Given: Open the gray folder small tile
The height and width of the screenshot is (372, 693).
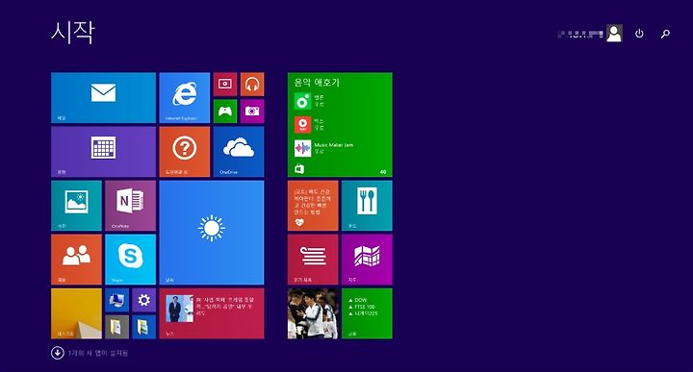Looking at the screenshot, I should (117, 327).
